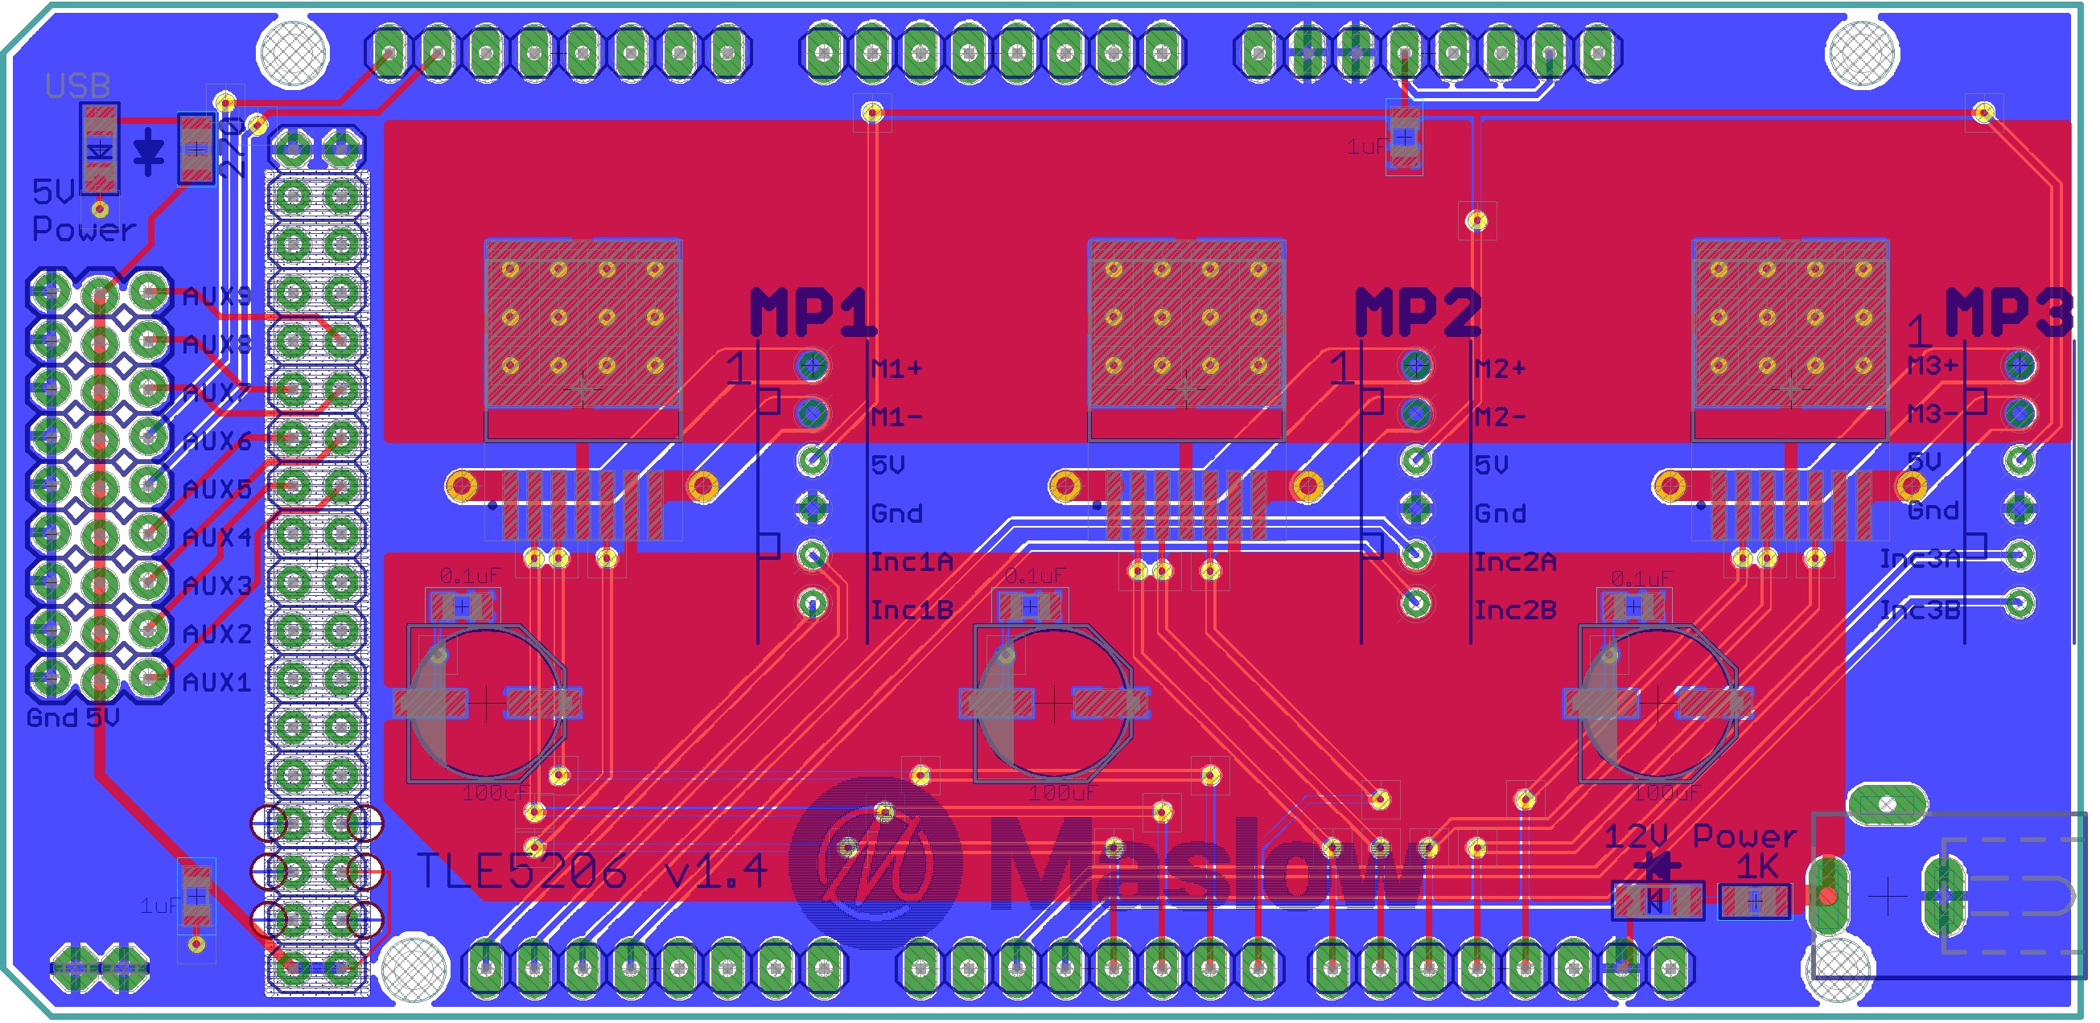Screen dimensions: 2100x1023
Task: Select the 1uF capacitor near the top header
Action: 1404,138
